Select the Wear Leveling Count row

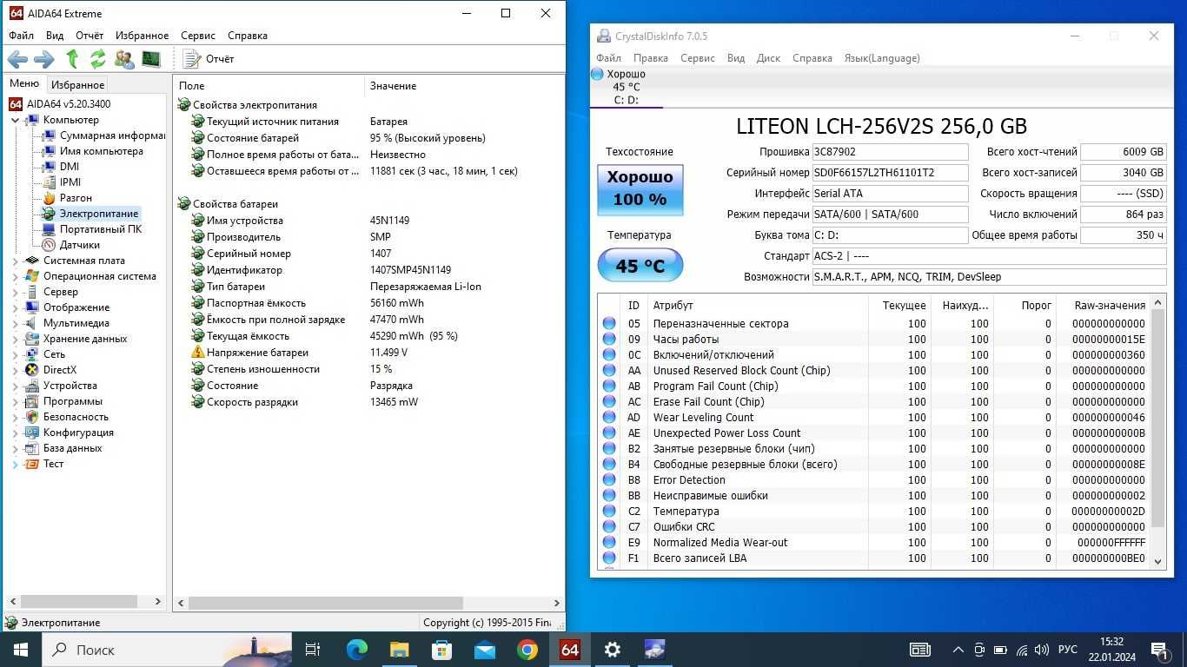[x=873, y=418]
